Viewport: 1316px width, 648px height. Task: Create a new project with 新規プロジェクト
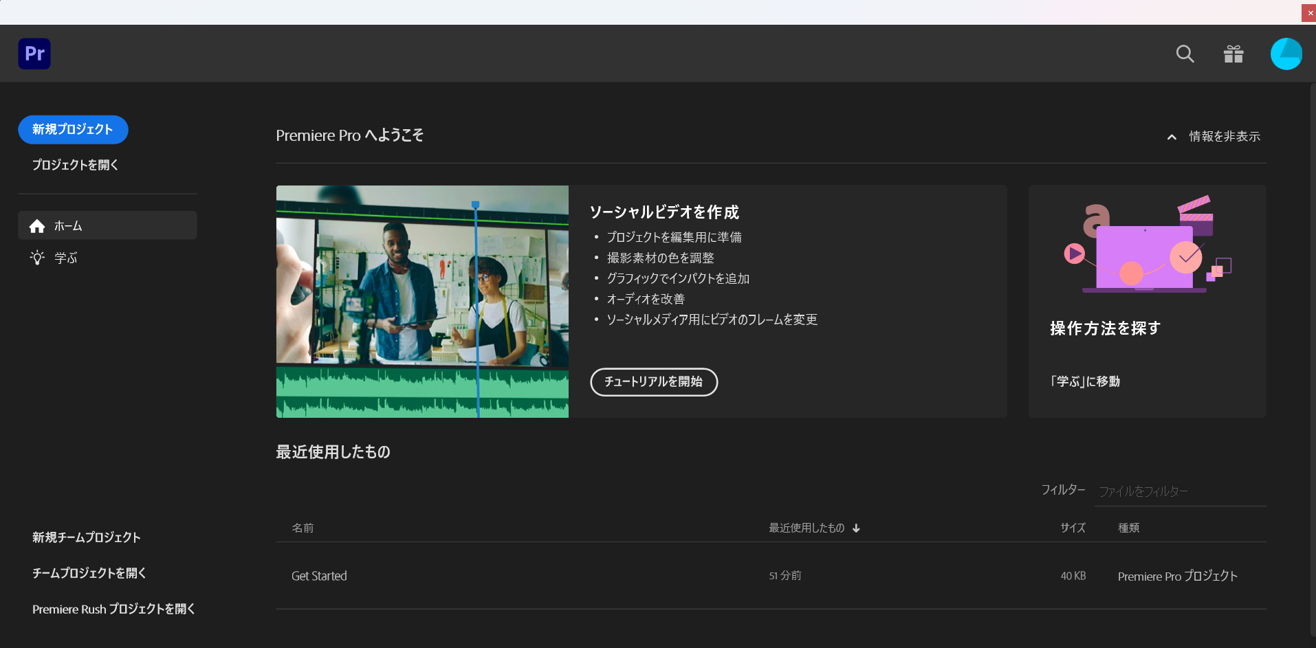pyautogui.click(x=73, y=130)
